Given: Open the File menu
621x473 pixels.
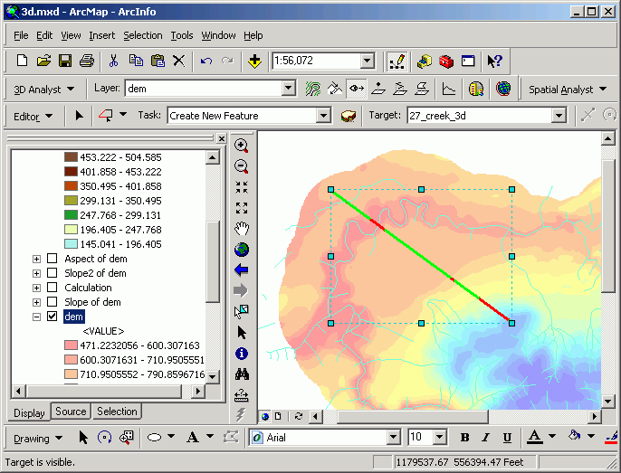Looking at the screenshot, I should 21,35.
